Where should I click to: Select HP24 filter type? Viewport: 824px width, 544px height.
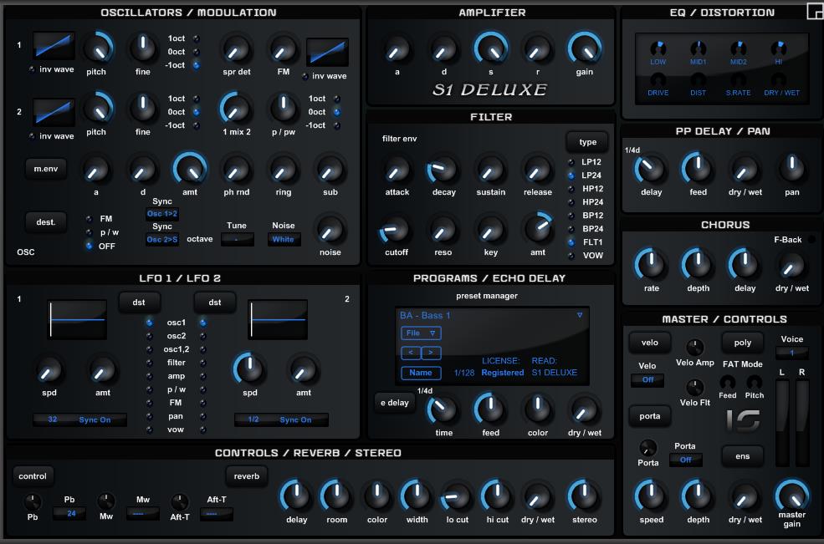[571, 202]
